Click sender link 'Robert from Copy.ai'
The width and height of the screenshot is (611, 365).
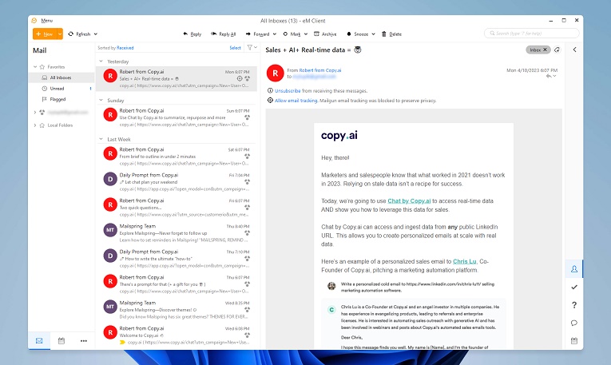click(320, 70)
